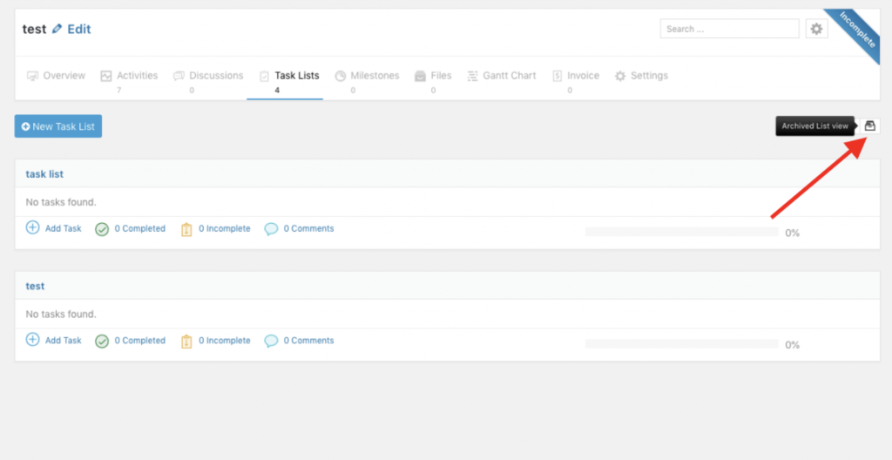Click the Activities chart icon

pyautogui.click(x=106, y=76)
